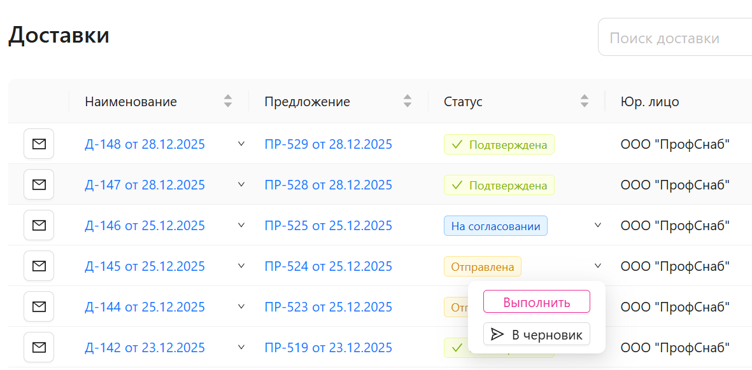The height and width of the screenshot is (370, 752).
Task: Expand the chevron next to На согласовании status
Action: point(597,225)
